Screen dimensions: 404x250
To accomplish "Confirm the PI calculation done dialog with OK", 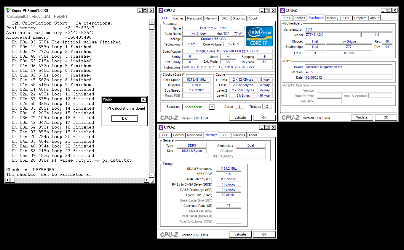I will 124,118.
